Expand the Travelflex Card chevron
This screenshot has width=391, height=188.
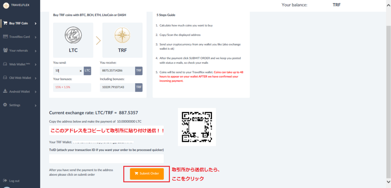[x=36, y=37]
